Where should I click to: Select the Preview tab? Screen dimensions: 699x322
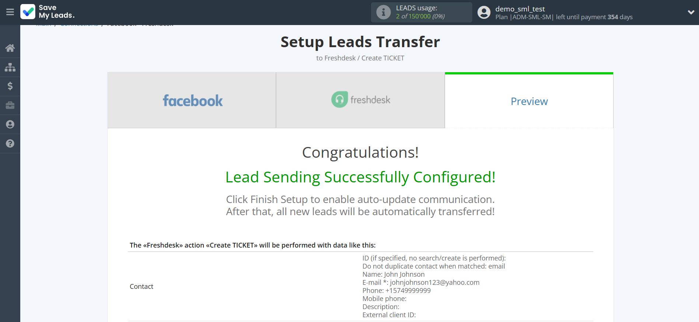pyautogui.click(x=529, y=101)
